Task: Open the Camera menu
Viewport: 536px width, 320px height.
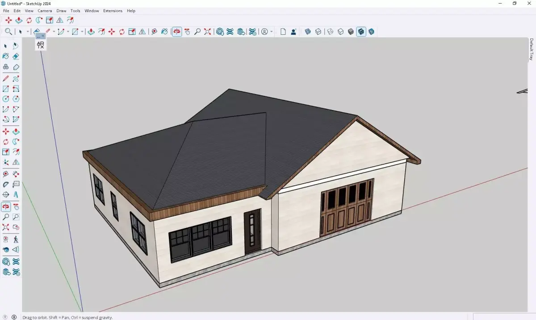Action: click(x=45, y=11)
